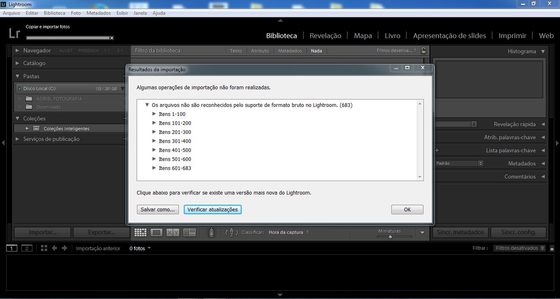
Task: Click the Disco Local volume status indicator
Action: tap(19, 88)
